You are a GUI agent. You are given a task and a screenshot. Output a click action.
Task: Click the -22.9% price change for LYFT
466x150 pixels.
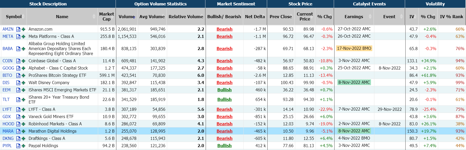click(326, 110)
